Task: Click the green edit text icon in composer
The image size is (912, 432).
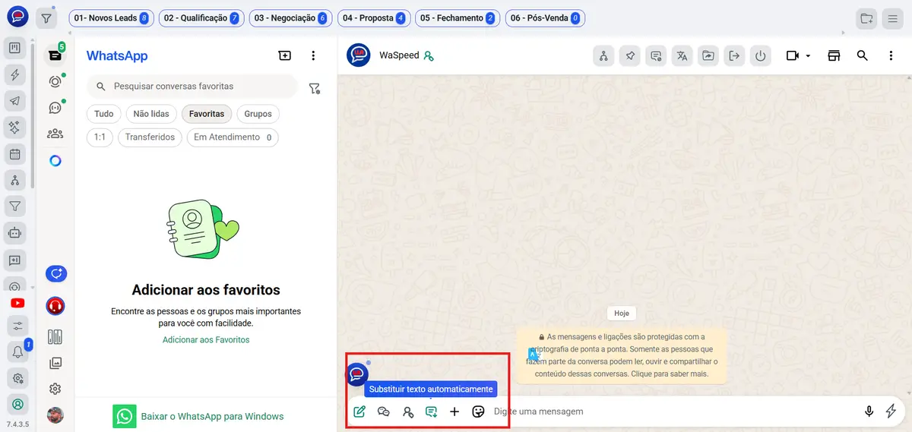Action: tap(359, 412)
